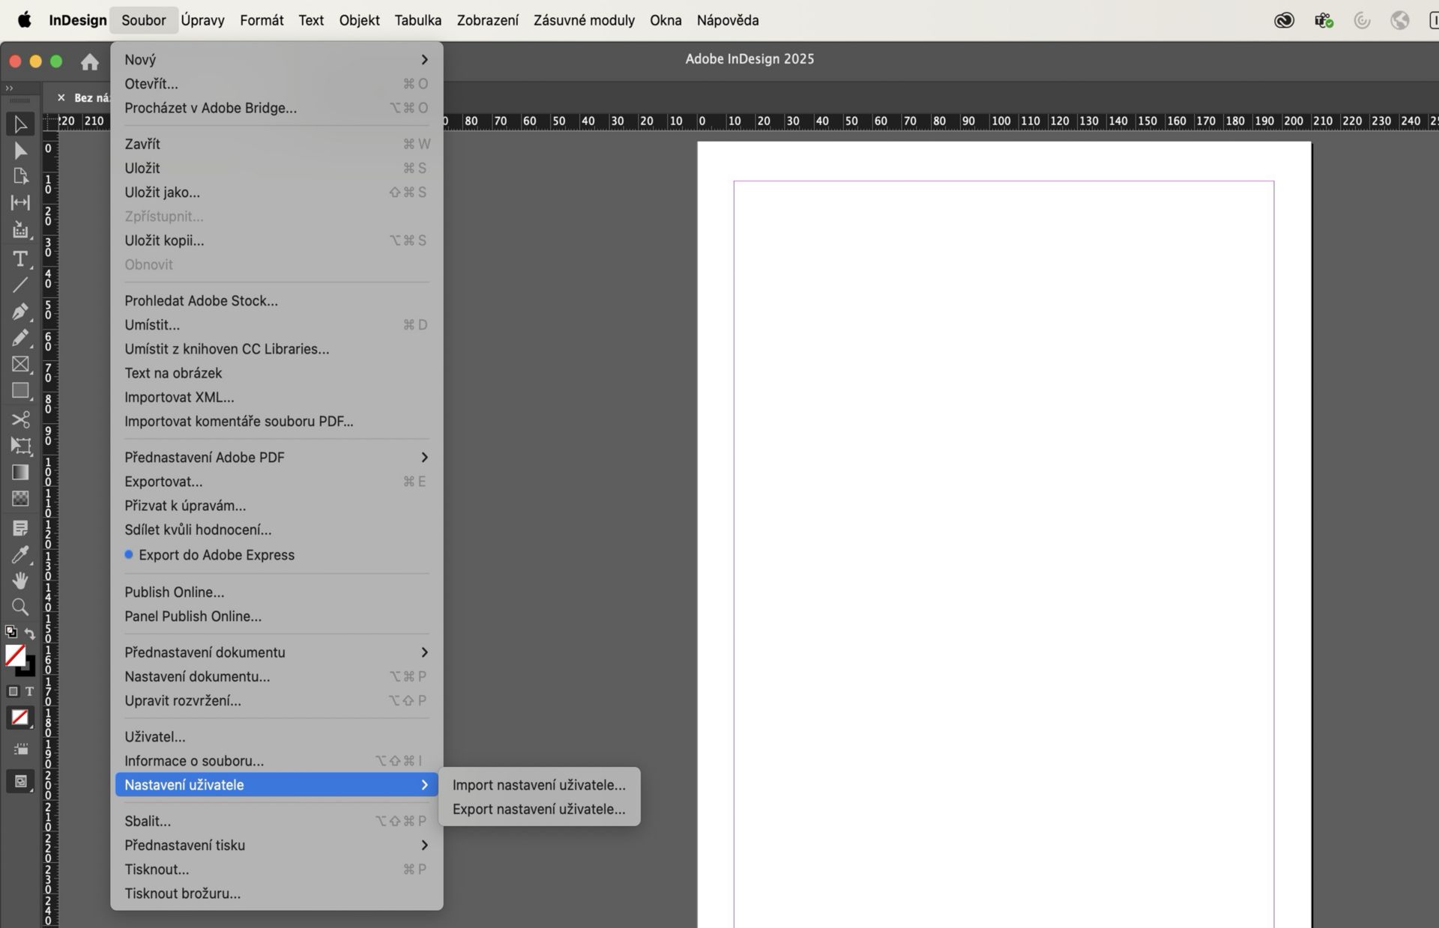Click the Home icon

click(90, 62)
